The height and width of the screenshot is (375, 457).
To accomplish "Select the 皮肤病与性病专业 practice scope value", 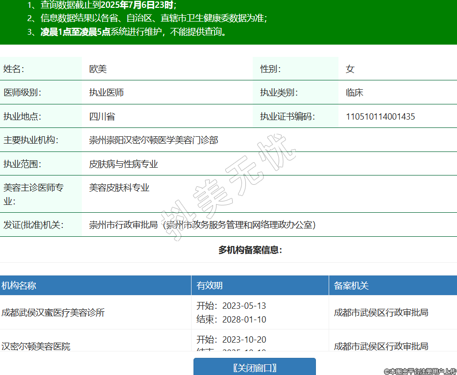I will pyautogui.click(x=123, y=164).
